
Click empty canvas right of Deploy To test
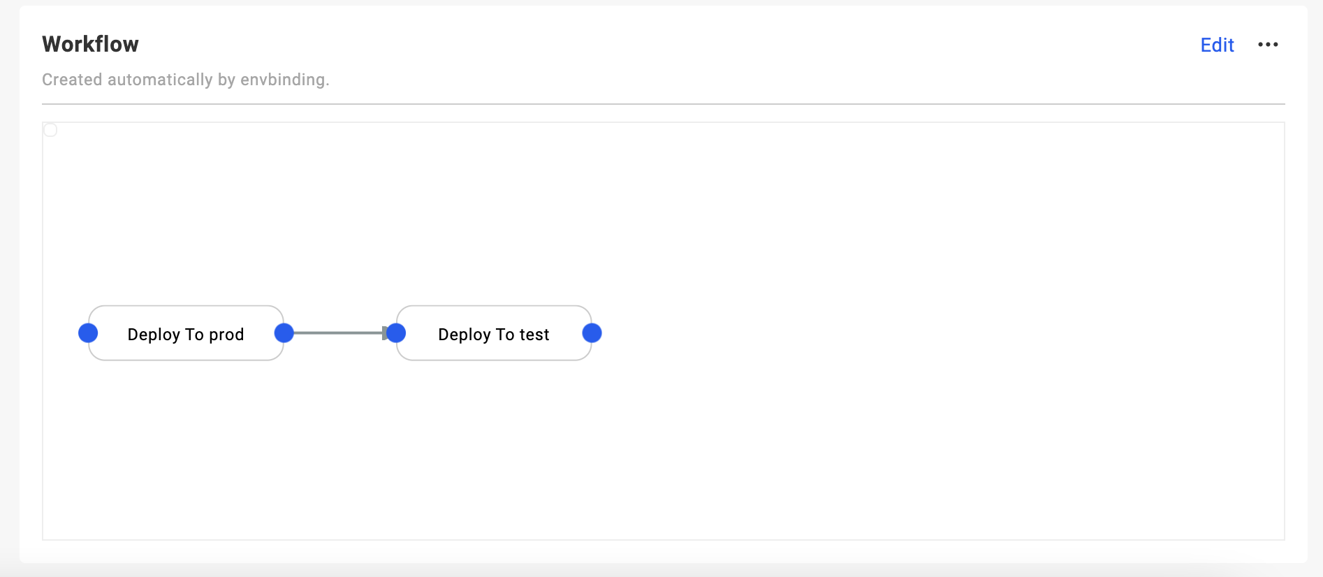(908, 333)
